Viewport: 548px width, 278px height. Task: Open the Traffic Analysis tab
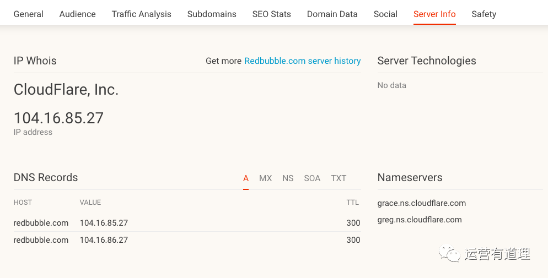[x=142, y=14]
